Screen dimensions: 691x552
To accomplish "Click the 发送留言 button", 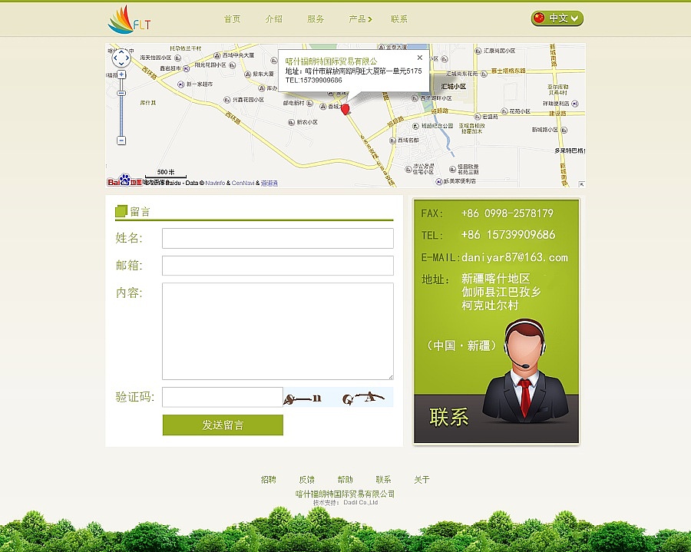I will [223, 425].
